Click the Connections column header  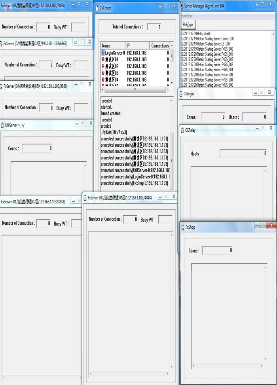pos(159,46)
